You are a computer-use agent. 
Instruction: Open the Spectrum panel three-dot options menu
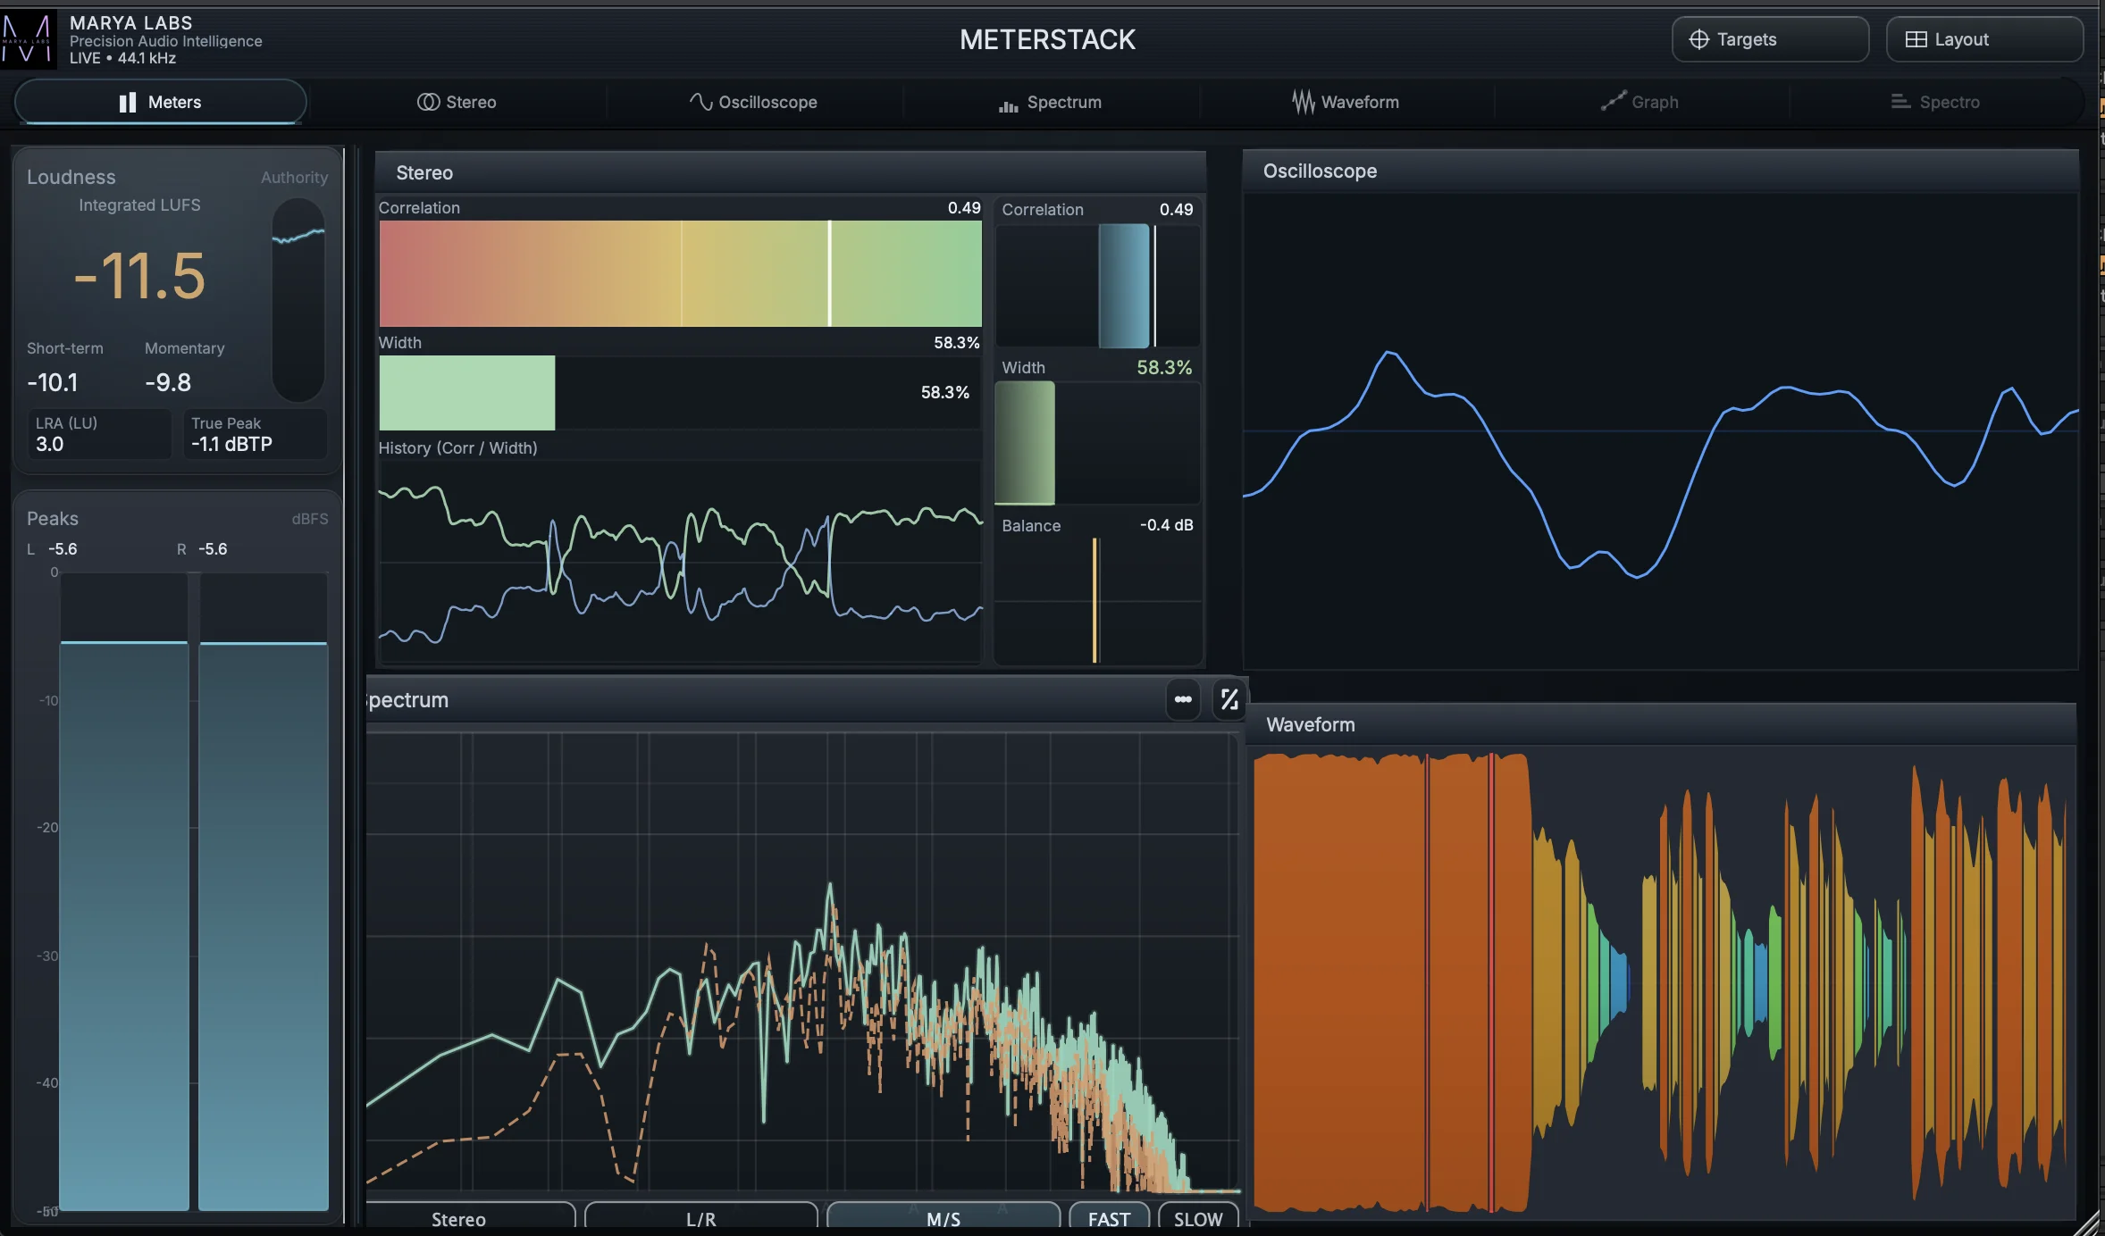pos(1182,699)
